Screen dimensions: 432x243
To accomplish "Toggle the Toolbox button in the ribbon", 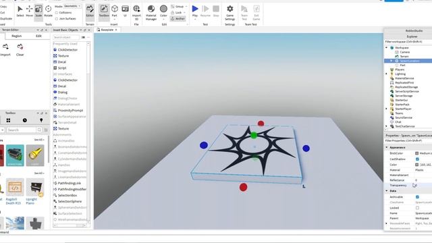I will click(104, 11).
